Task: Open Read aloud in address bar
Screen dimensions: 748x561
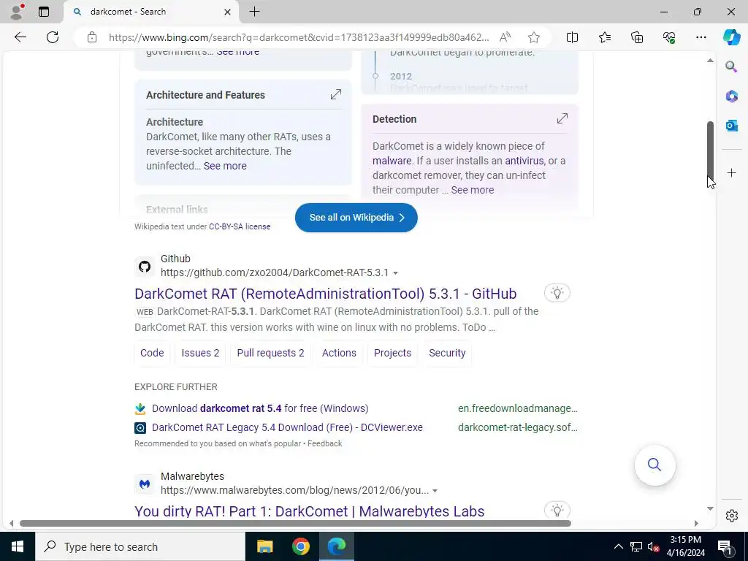Action: click(x=505, y=37)
